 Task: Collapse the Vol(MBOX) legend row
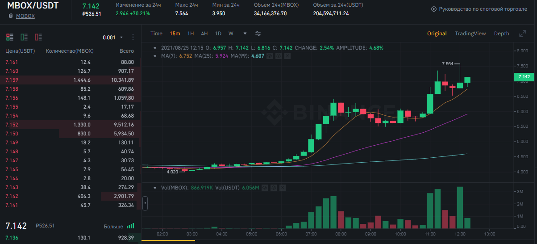155,188
